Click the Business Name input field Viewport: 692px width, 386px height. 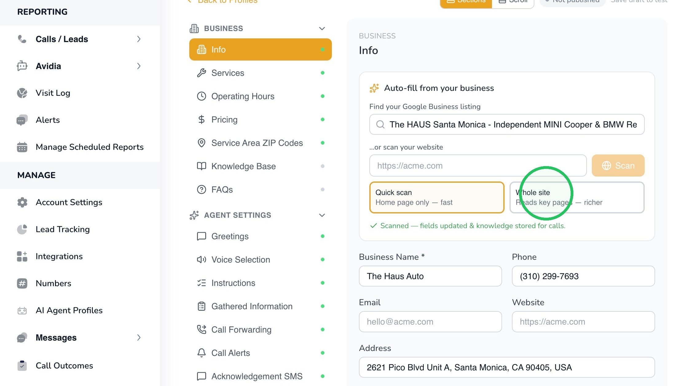click(430, 276)
